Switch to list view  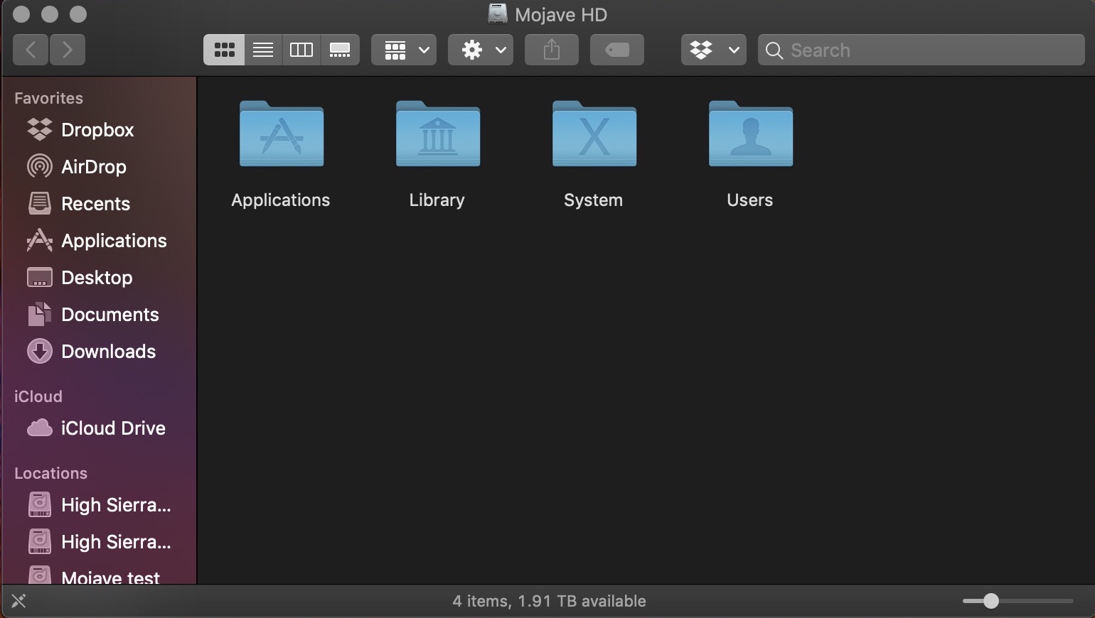[x=262, y=50]
